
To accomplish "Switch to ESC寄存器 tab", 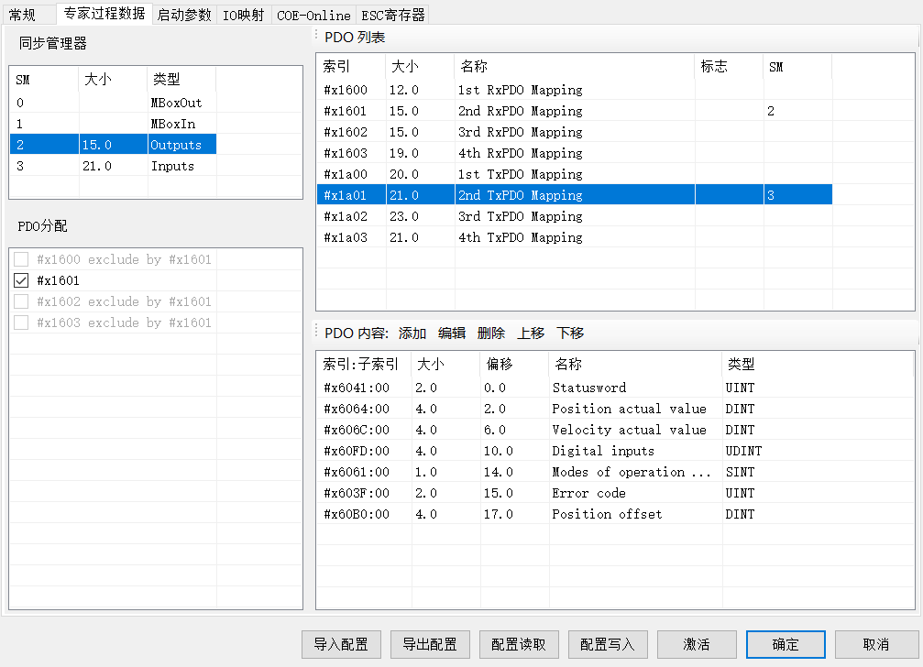I will pos(392,15).
